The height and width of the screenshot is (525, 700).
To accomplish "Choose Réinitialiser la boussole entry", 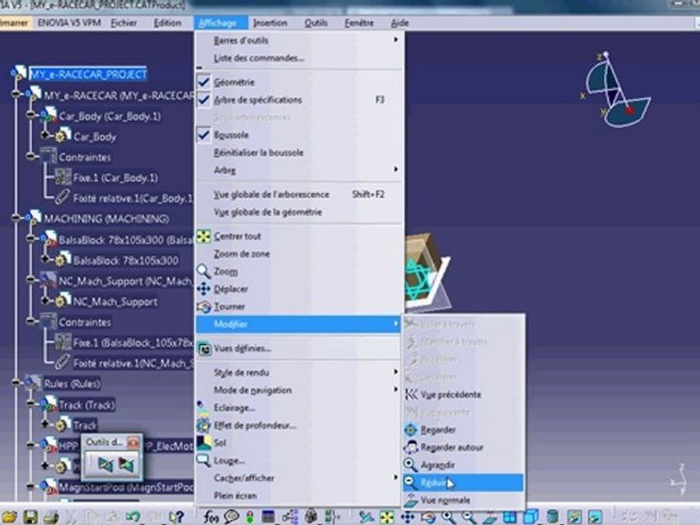I will click(x=299, y=152).
